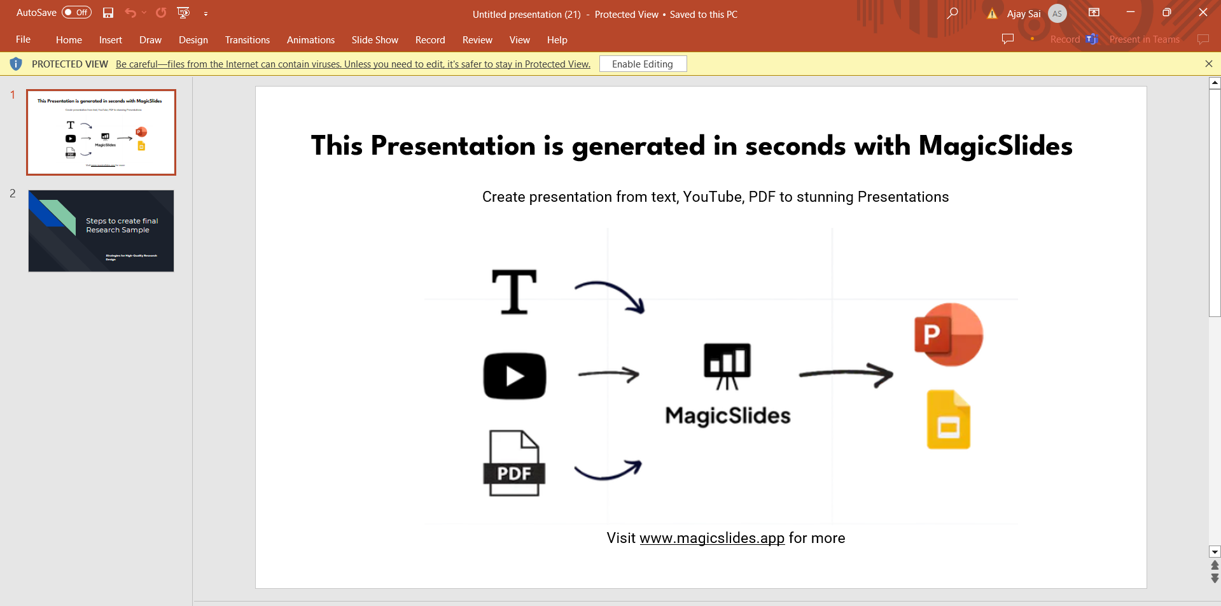
Task: Click the Google Slides yellow icon on slide
Action: click(x=948, y=419)
